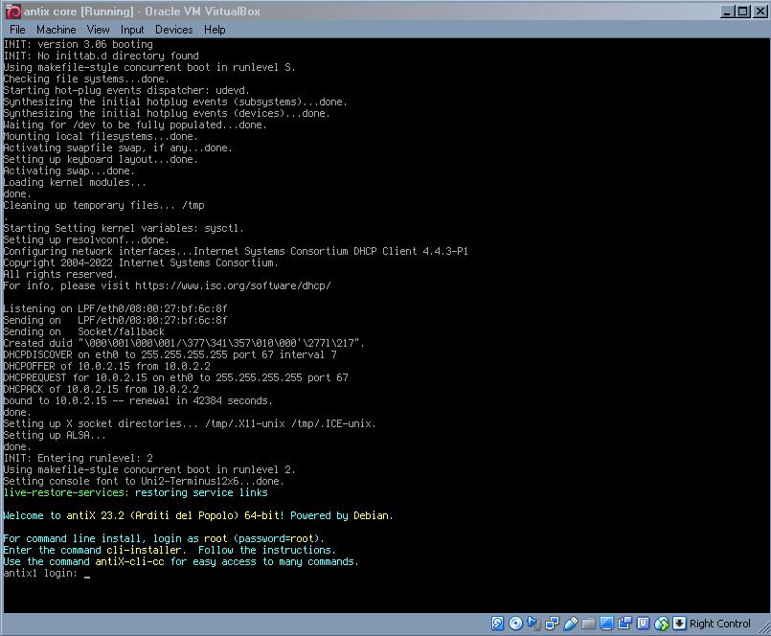Open the Devices menu
The image size is (771, 636).
[173, 30]
